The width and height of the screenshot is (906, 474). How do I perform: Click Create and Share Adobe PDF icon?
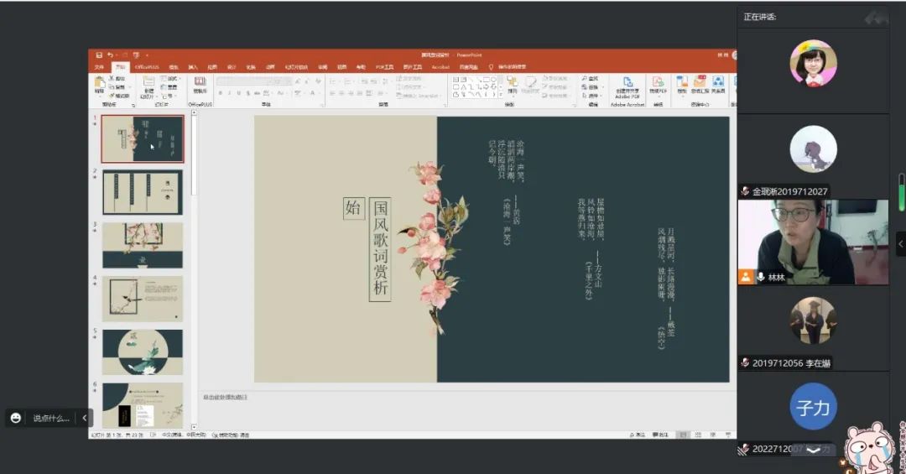point(626,85)
